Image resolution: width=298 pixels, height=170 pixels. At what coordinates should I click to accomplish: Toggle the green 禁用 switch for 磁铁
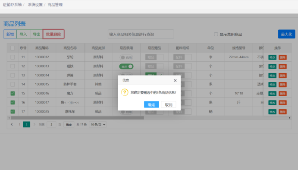[126, 66]
